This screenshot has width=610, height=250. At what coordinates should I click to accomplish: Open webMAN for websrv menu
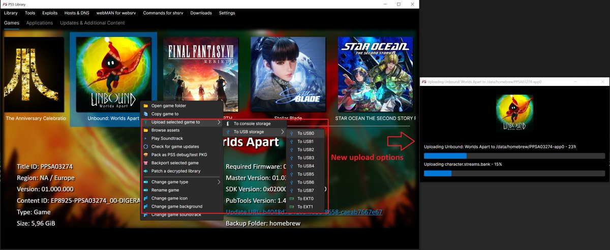(116, 13)
